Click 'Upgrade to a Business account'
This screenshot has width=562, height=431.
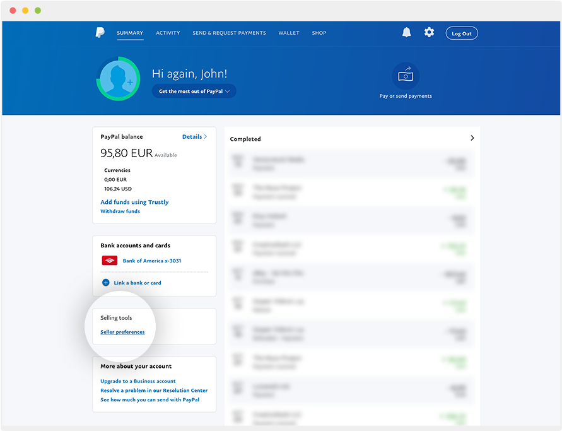click(138, 381)
